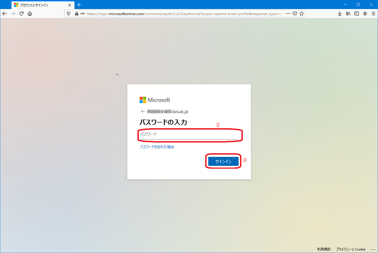Click the back arrow beside the email address
The image size is (378, 253).
143,111
